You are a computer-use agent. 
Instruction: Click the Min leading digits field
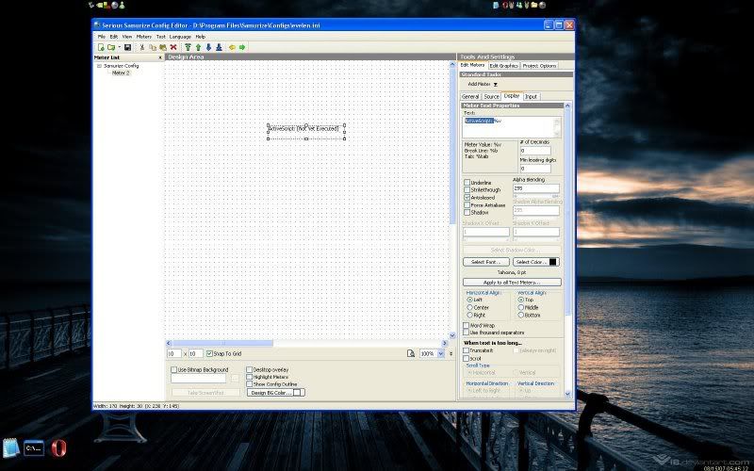point(535,169)
